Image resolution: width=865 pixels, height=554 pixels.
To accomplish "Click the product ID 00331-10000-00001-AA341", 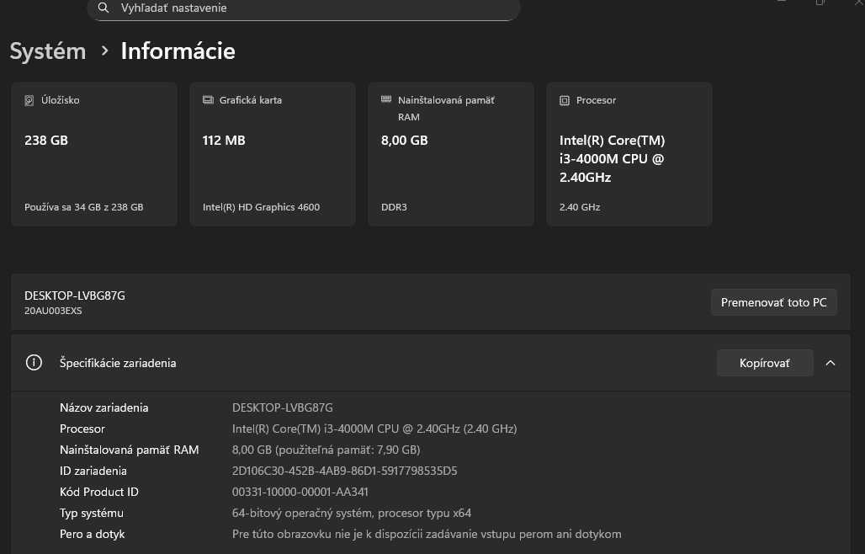I will [300, 492].
